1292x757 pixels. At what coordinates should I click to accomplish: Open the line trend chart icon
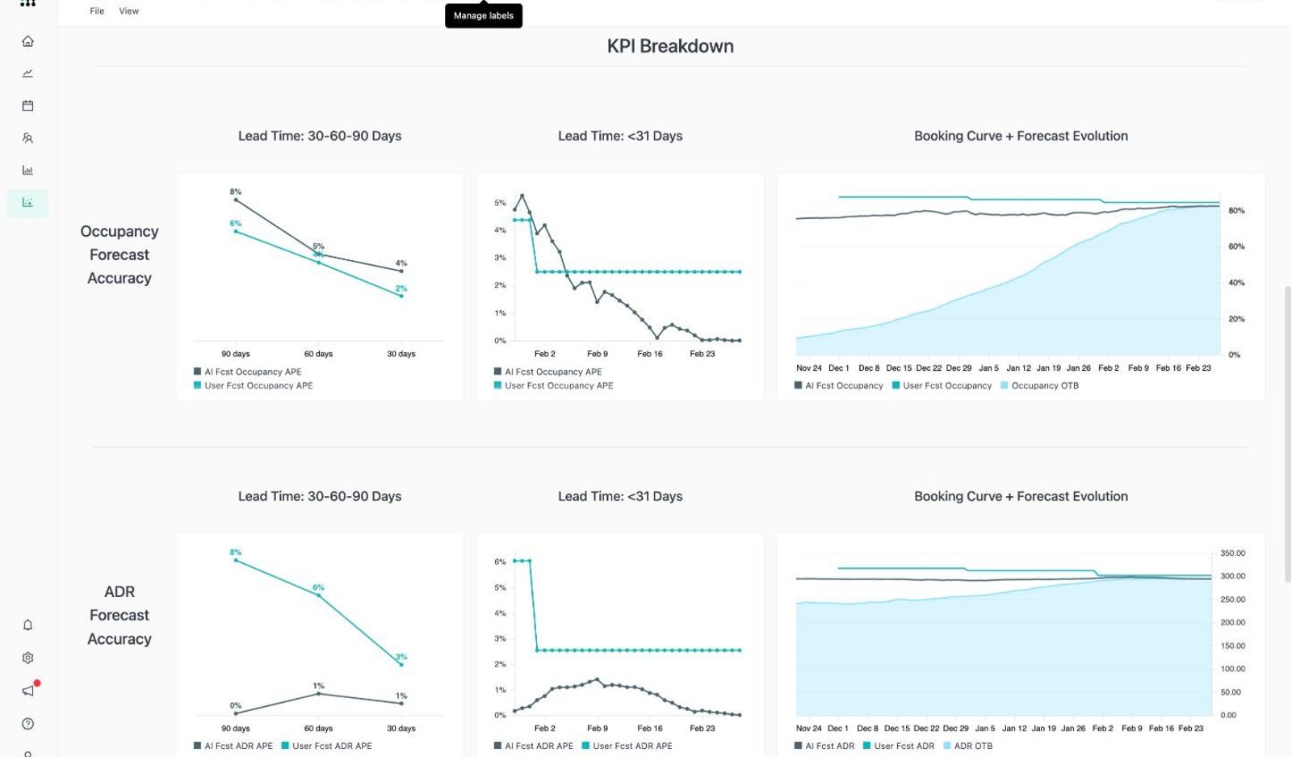pos(27,74)
